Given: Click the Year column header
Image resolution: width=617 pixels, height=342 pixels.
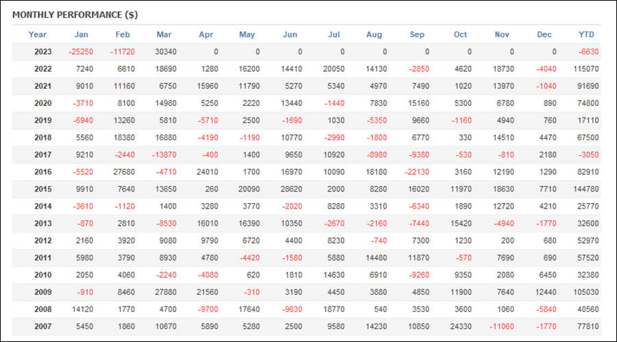Looking at the screenshot, I should coord(38,35).
